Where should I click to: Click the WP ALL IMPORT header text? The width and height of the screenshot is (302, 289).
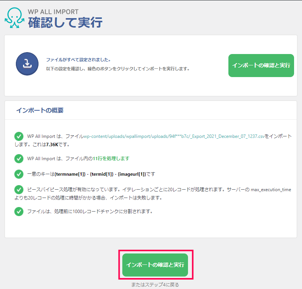pos(53,12)
